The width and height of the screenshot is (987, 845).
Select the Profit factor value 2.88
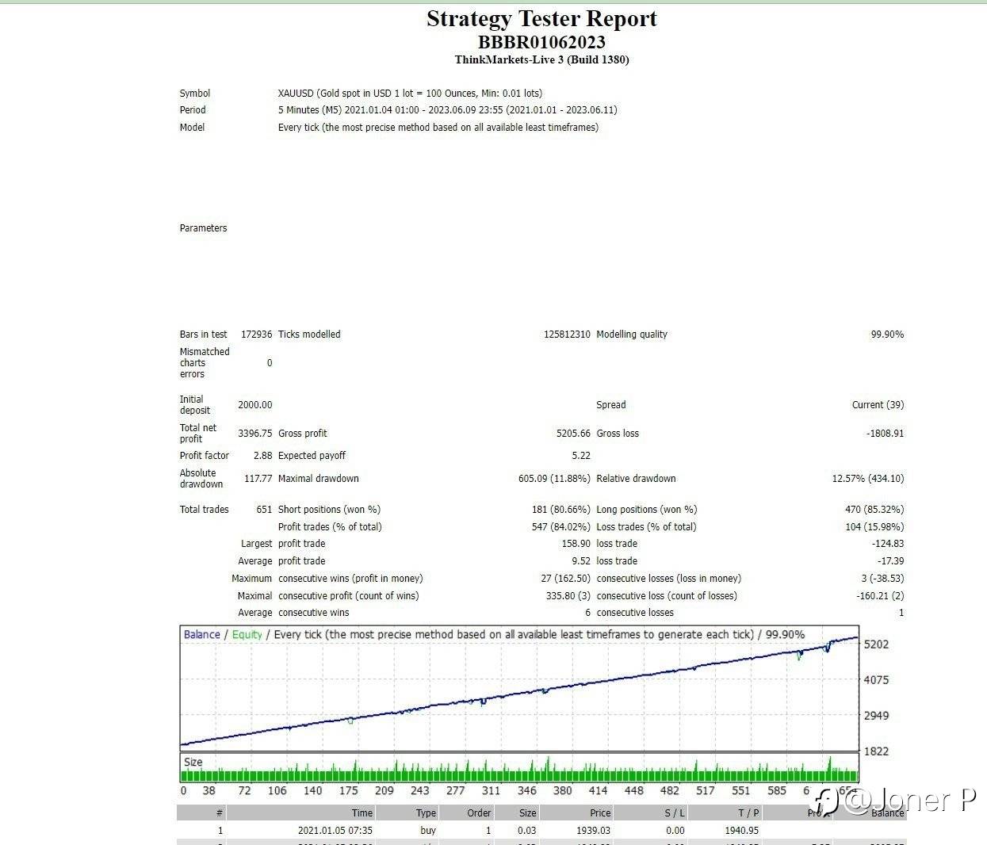tap(262, 456)
